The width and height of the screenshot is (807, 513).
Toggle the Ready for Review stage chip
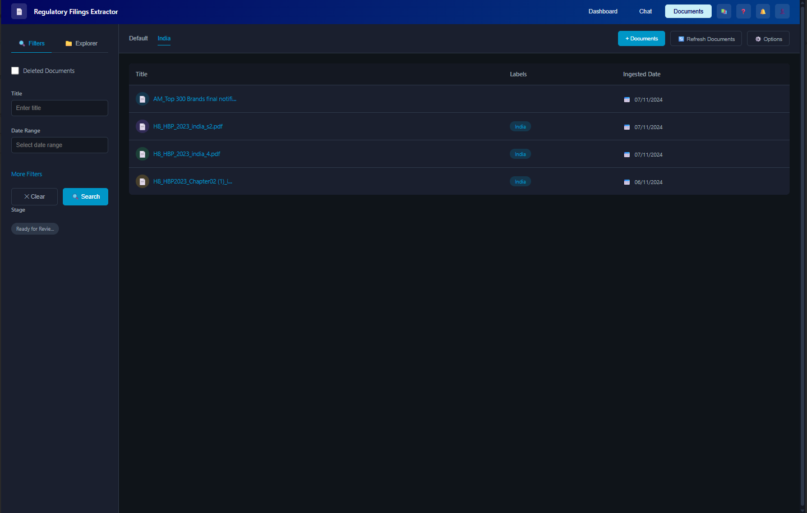pyautogui.click(x=35, y=229)
